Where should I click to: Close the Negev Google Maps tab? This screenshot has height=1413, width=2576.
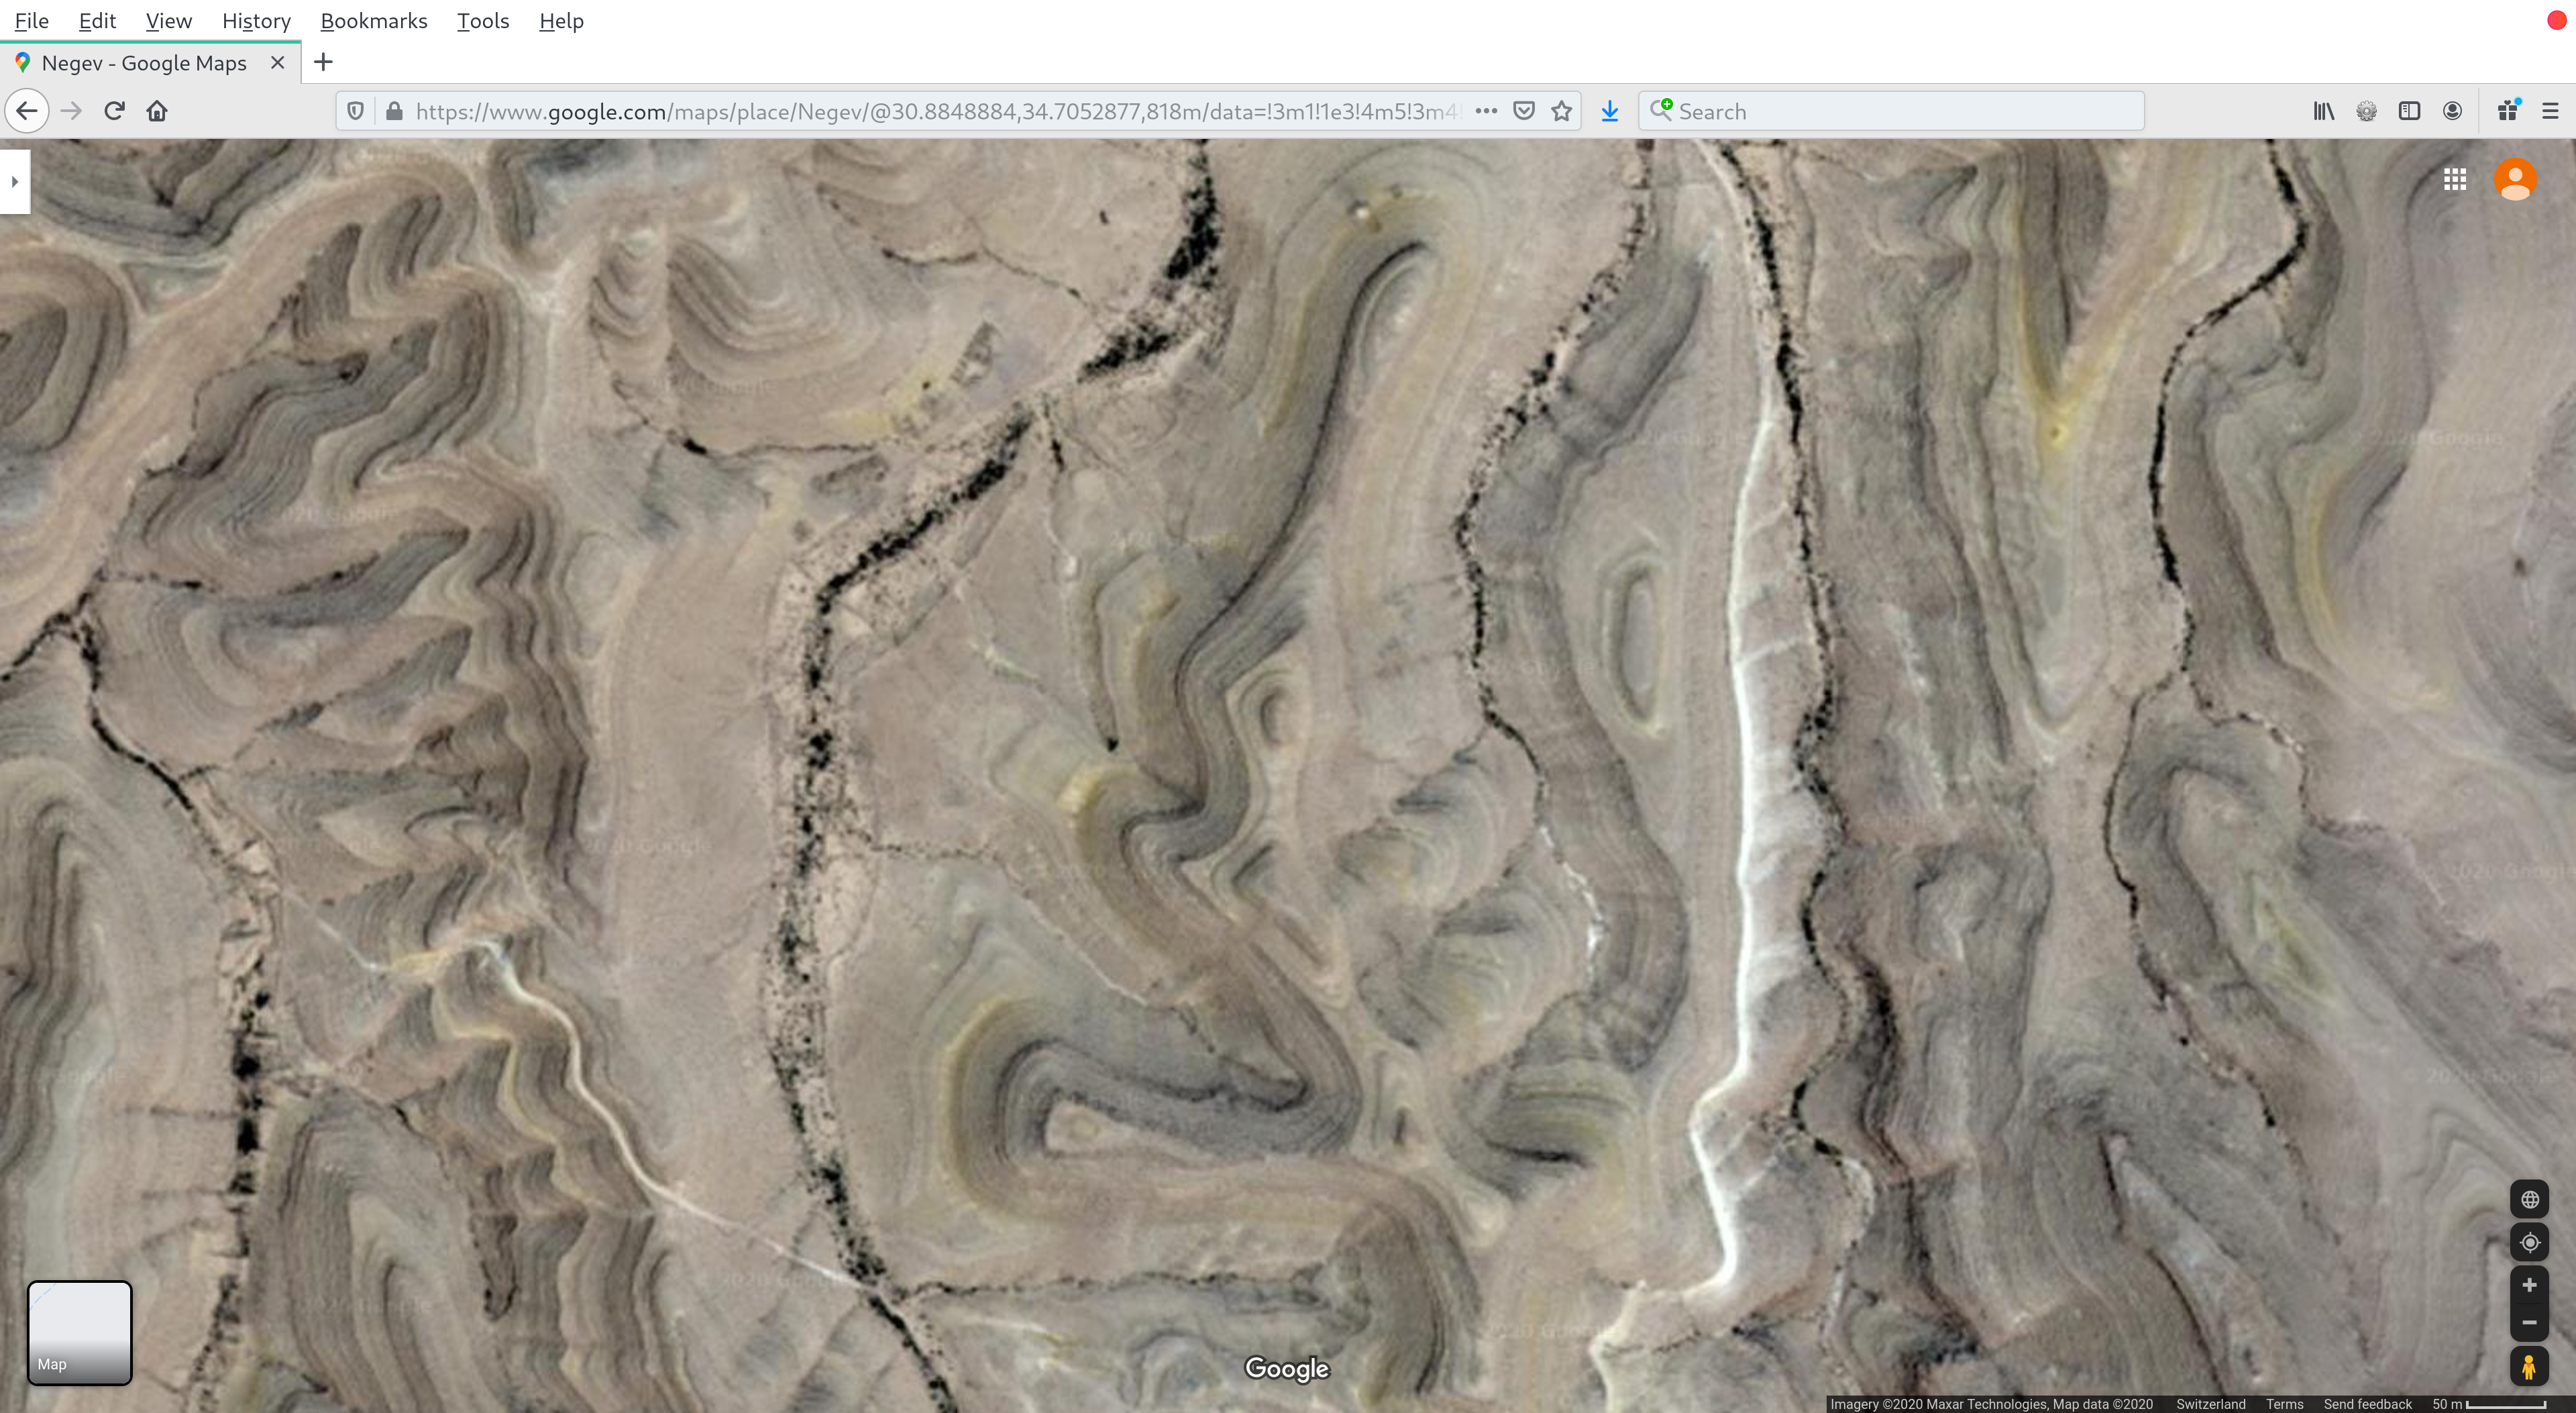(x=278, y=63)
